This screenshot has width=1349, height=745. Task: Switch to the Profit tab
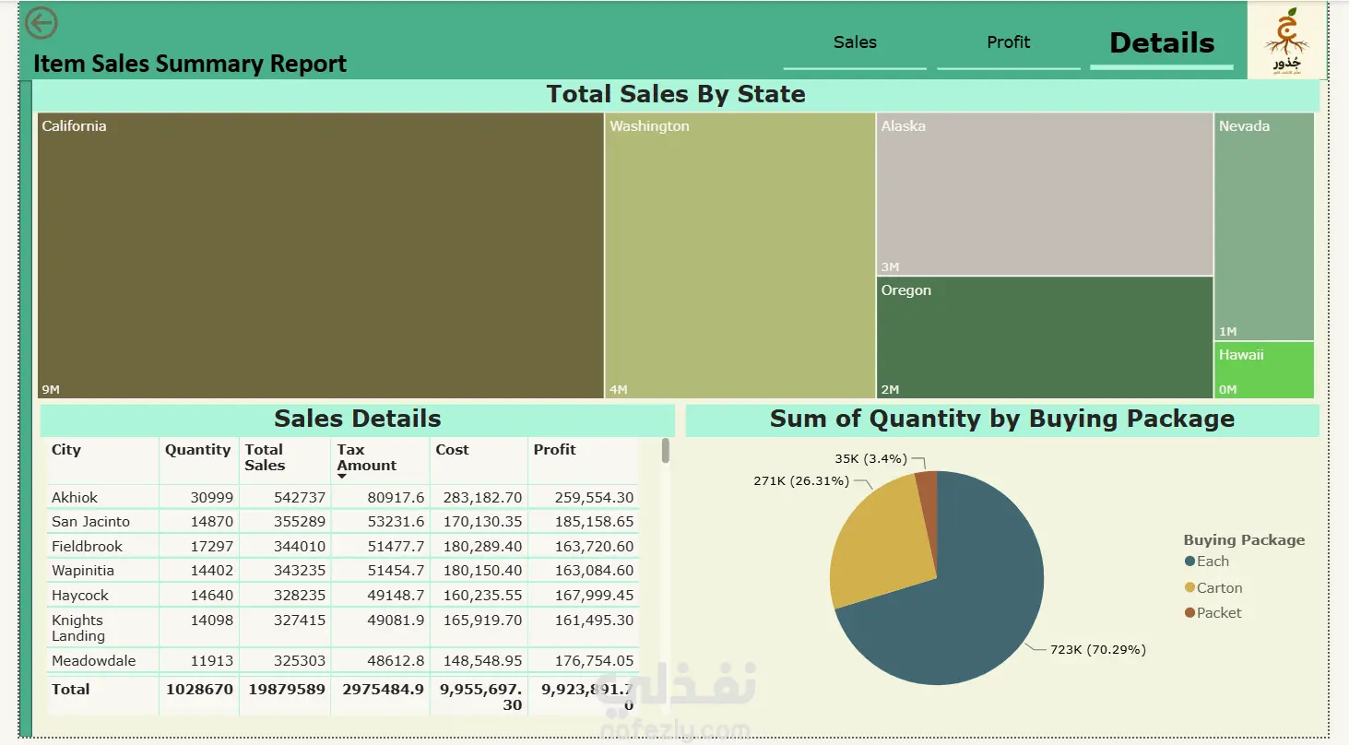click(x=1008, y=42)
